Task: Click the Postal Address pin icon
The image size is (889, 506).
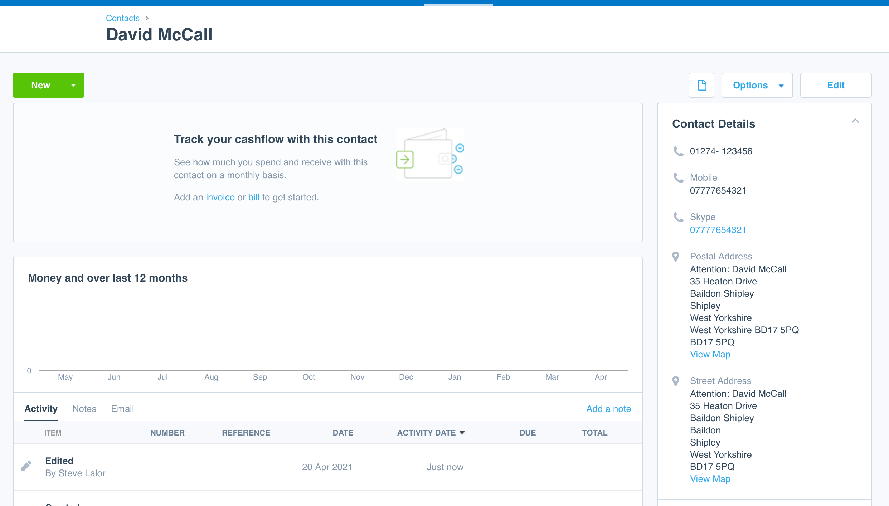Action: [676, 257]
